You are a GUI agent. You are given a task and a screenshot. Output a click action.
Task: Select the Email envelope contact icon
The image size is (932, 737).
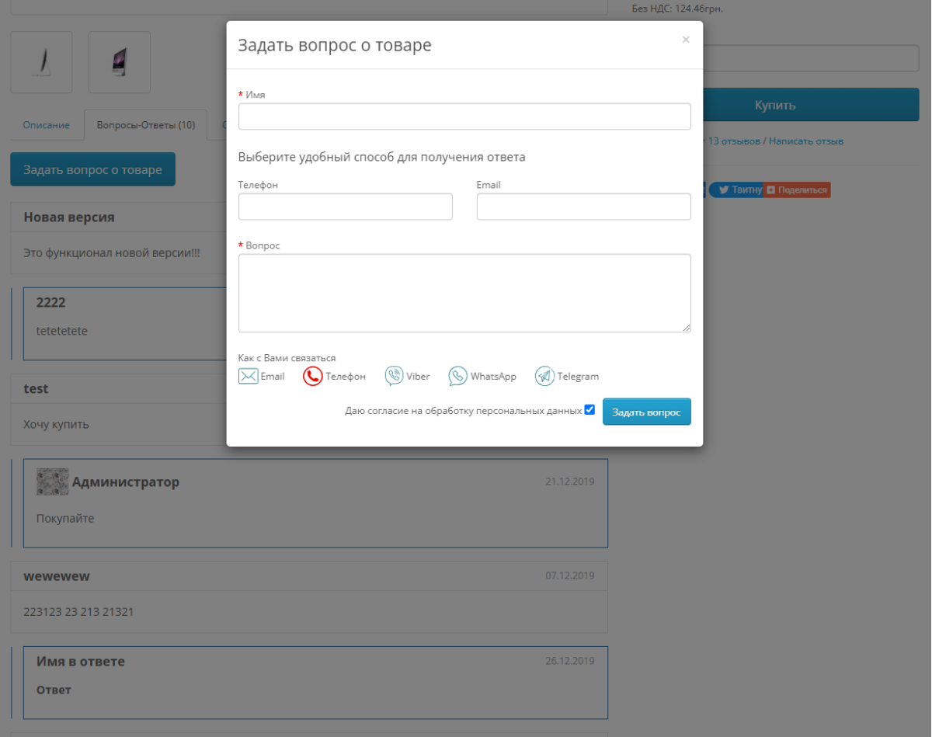(248, 377)
